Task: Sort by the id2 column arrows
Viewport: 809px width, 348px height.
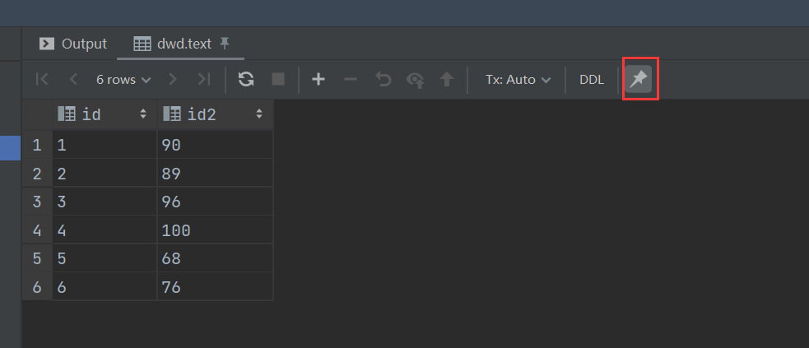Action: (x=259, y=114)
